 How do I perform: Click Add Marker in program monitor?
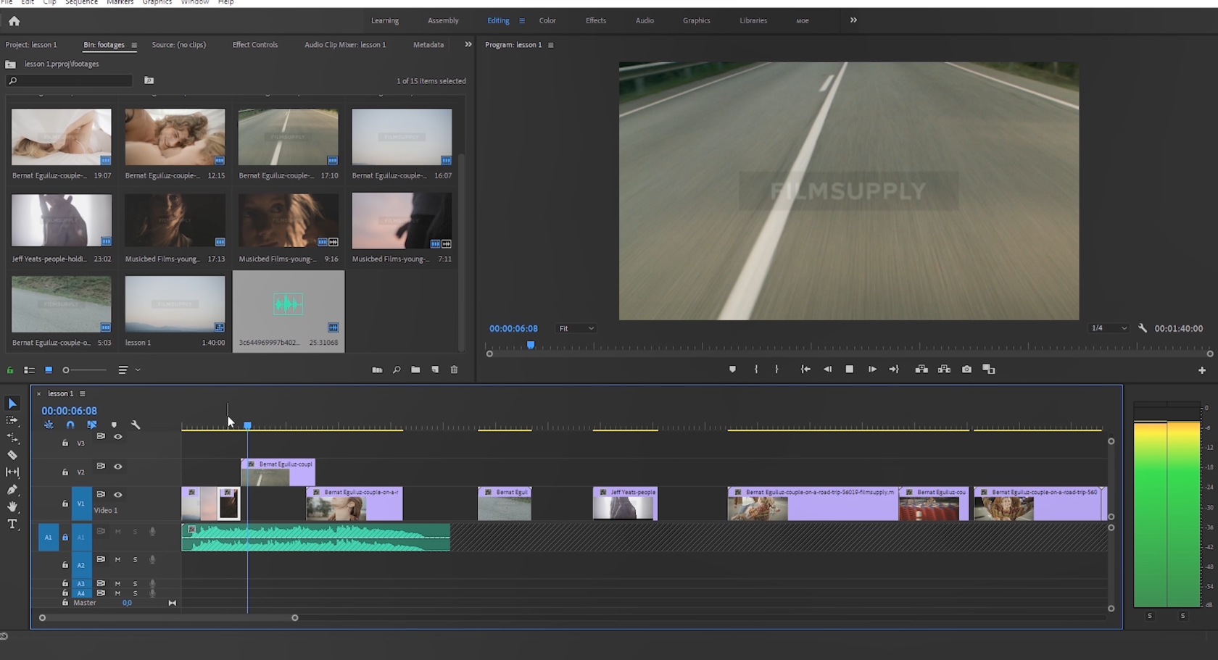pyautogui.click(x=732, y=369)
